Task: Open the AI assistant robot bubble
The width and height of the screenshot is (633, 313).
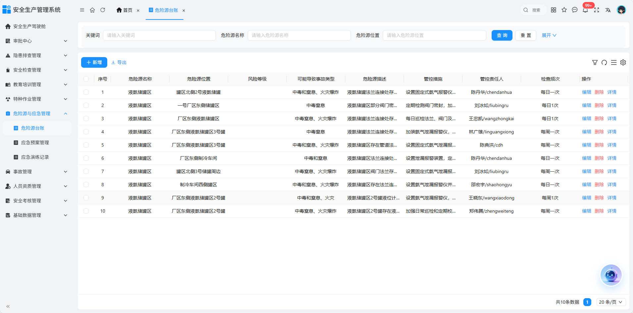Action: 611,275
